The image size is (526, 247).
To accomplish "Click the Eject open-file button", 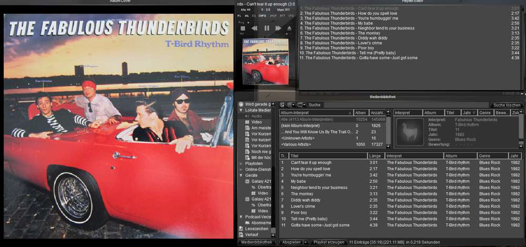I will click(x=289, y=28).
